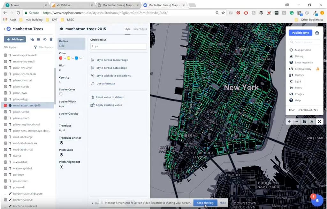Click Apply existing value
327x209 pixels.
click(x=106, y=105)
